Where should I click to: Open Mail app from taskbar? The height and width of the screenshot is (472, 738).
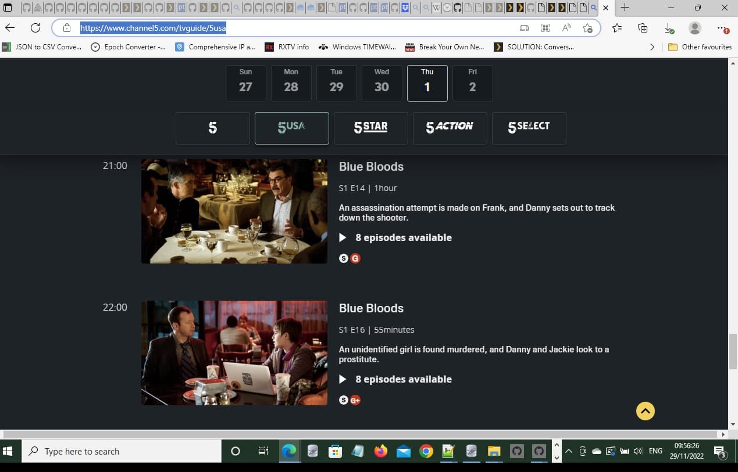point(404,451)
